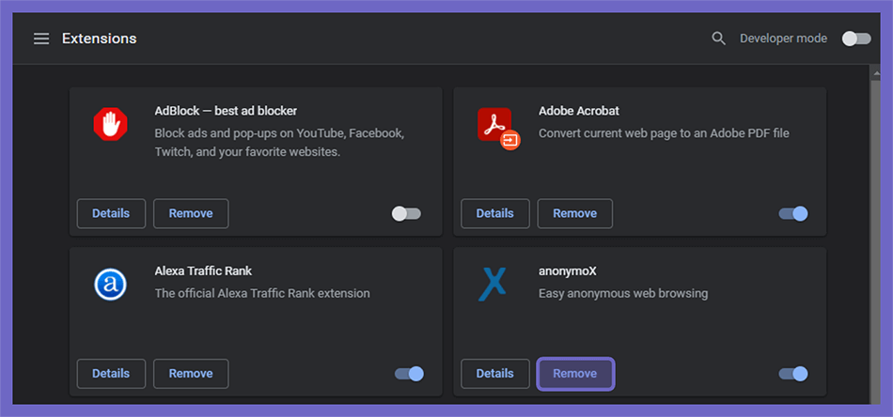The width and height of the screenshot is (893, 417).
Task: Disable the anonymoX extension toggle
Action: [x=793, y=374]
